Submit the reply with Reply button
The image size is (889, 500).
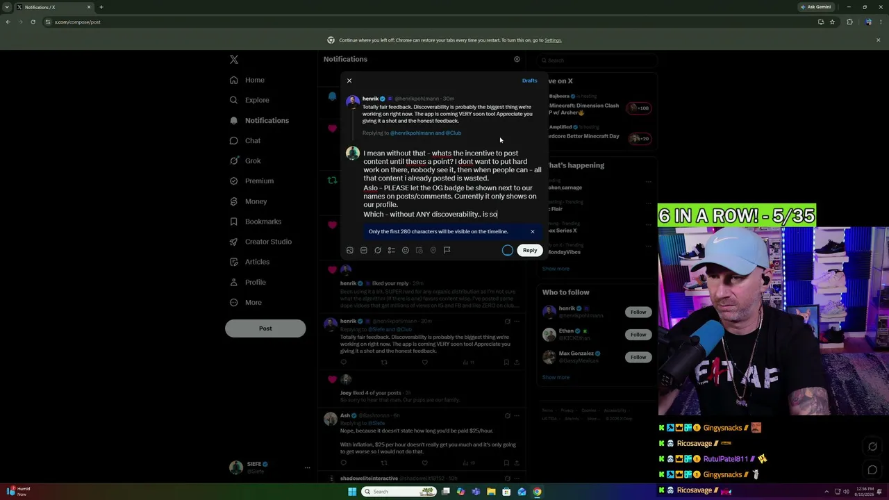pos(530,250)
